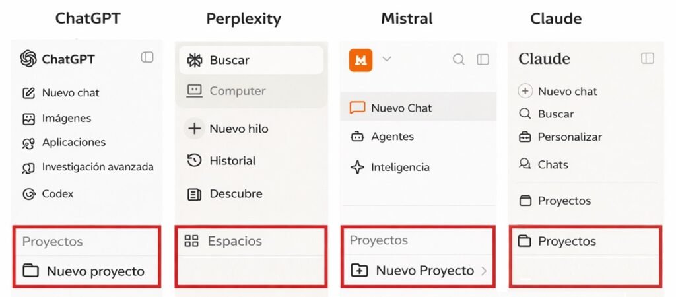Click the ChatGPT logo icon
The image size is (676, 297).
pos(28,59)
